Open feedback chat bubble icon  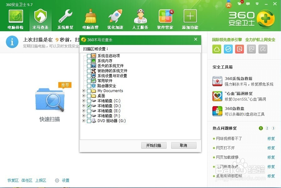pos(248,3)
